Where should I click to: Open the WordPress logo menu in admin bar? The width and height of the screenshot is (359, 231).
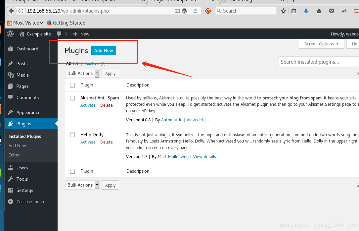tap(10, 34)
